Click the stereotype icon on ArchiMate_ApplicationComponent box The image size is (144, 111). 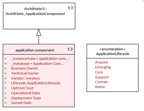click(x=70, y=8)
